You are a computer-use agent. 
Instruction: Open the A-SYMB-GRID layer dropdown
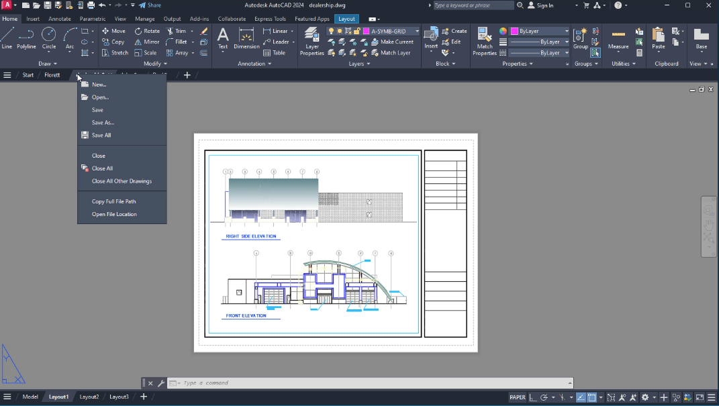[x=418, y=31]
